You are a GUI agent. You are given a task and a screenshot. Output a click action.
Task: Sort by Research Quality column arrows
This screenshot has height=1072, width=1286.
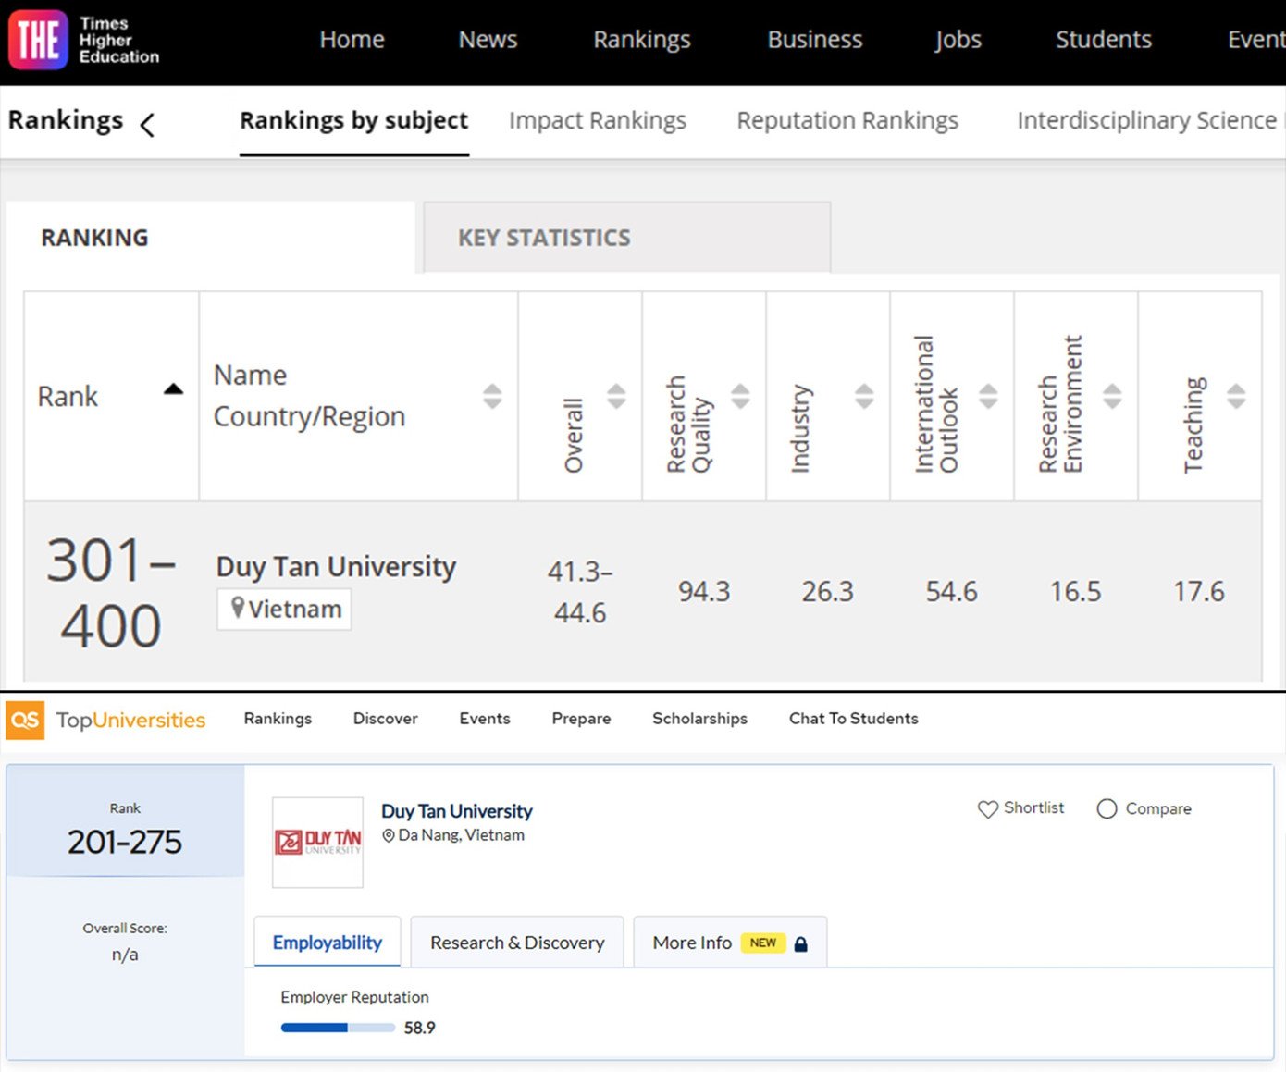pos(740,396)
